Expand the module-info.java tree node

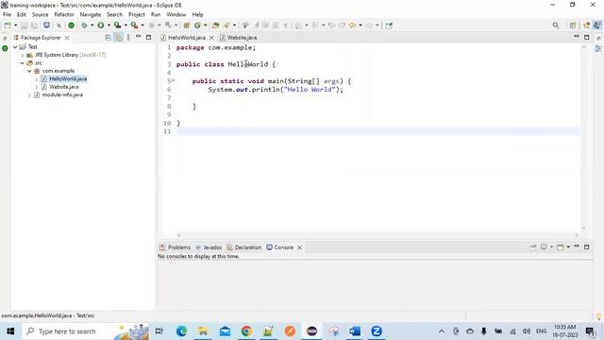(29, 94)
